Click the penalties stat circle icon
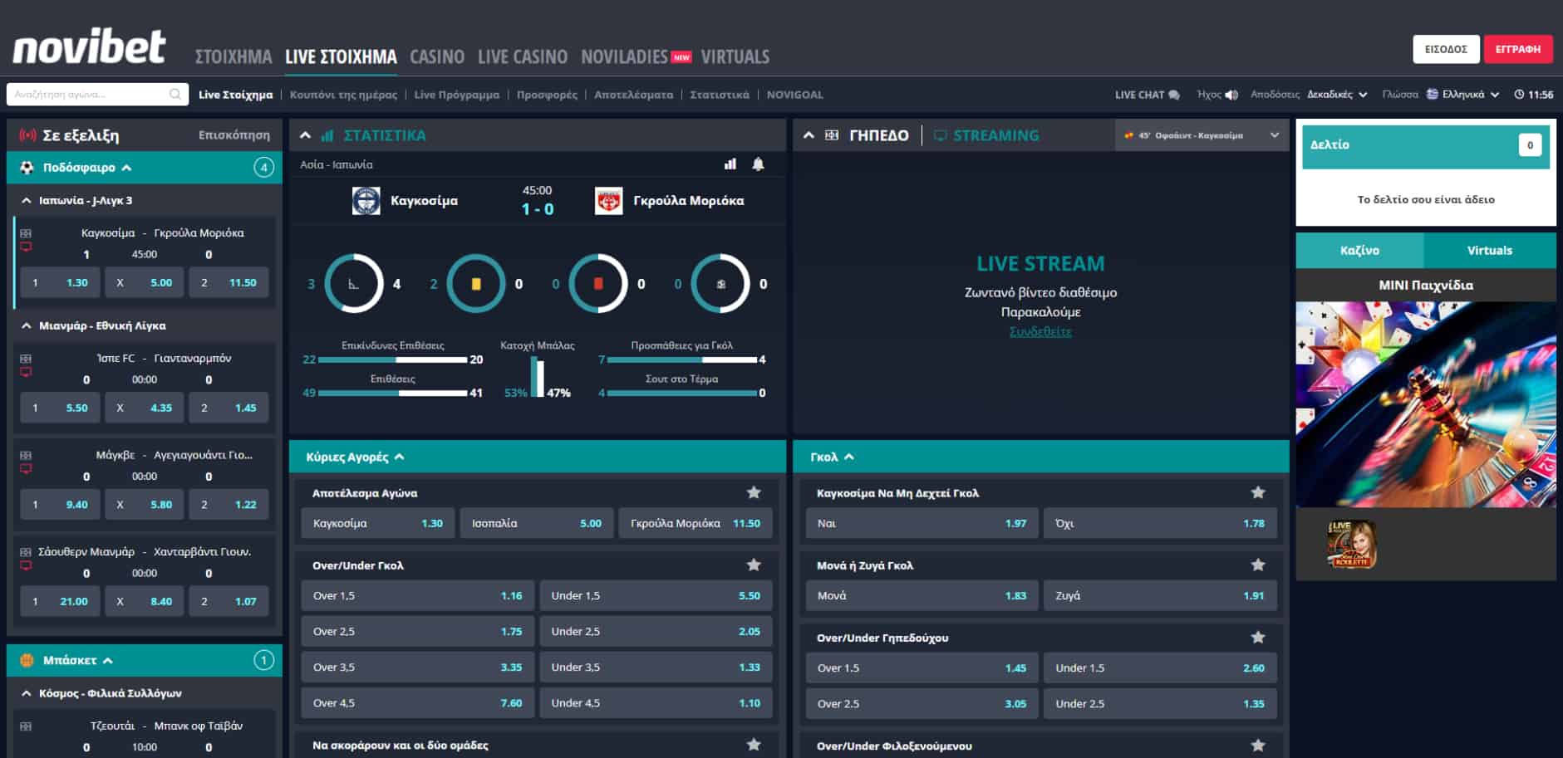The width and height of the screenshot is (1563, 758). 720,283
